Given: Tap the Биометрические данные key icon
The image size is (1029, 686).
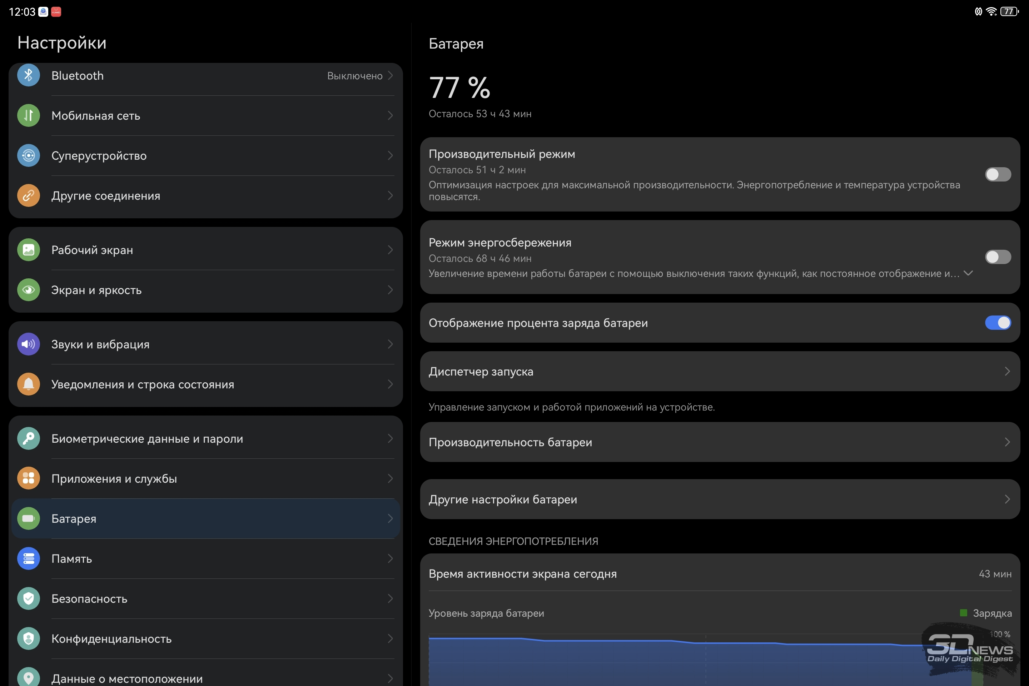Looking at the screenshot, I should click(x=29, y=438).
